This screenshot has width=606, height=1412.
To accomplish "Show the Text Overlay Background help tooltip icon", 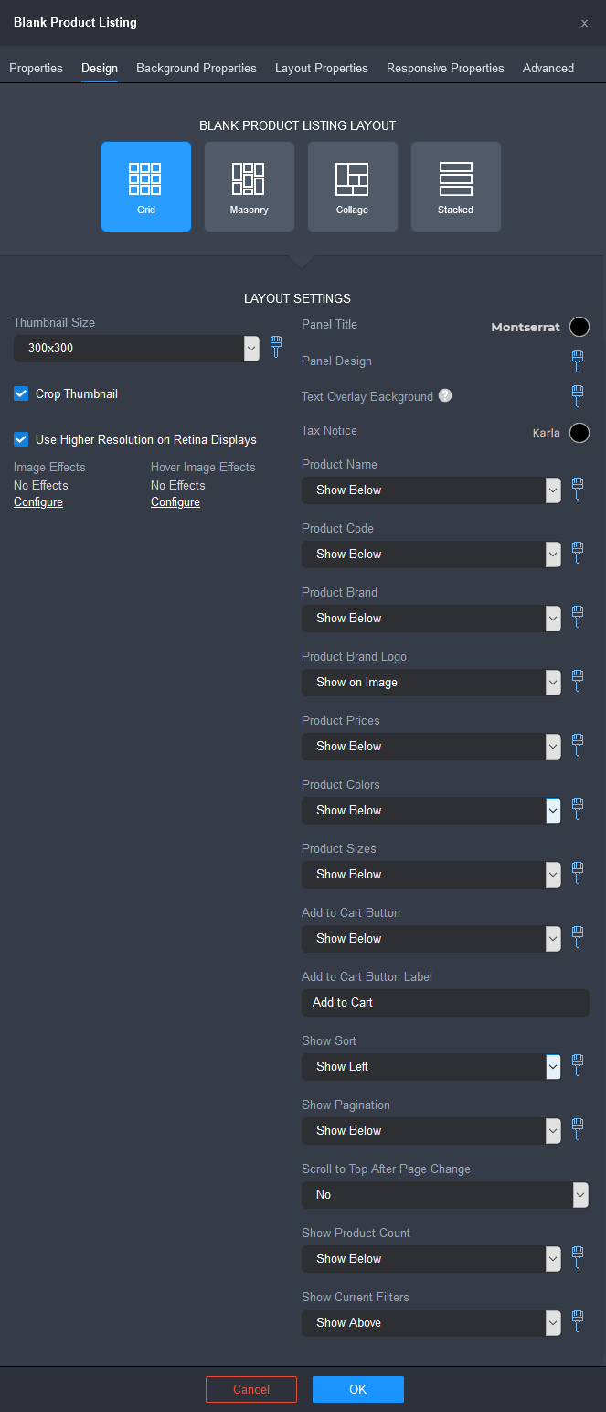I will (445, 396).
